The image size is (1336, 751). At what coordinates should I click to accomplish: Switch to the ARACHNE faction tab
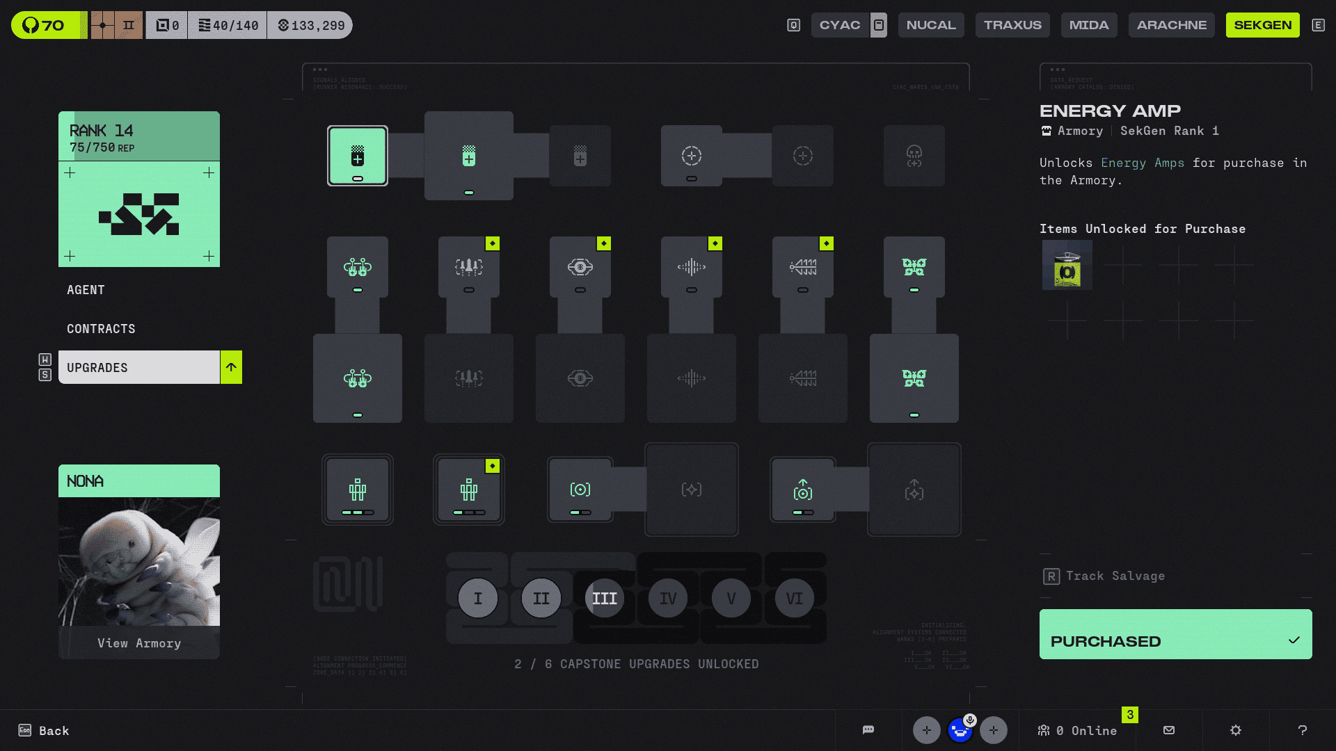(1171, 25)
